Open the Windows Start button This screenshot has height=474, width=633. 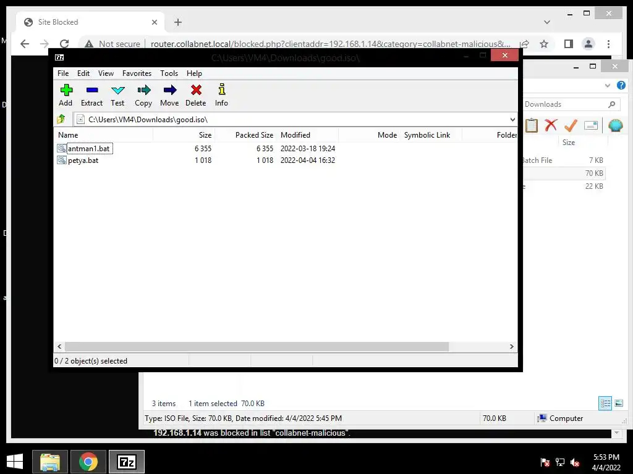15,462
